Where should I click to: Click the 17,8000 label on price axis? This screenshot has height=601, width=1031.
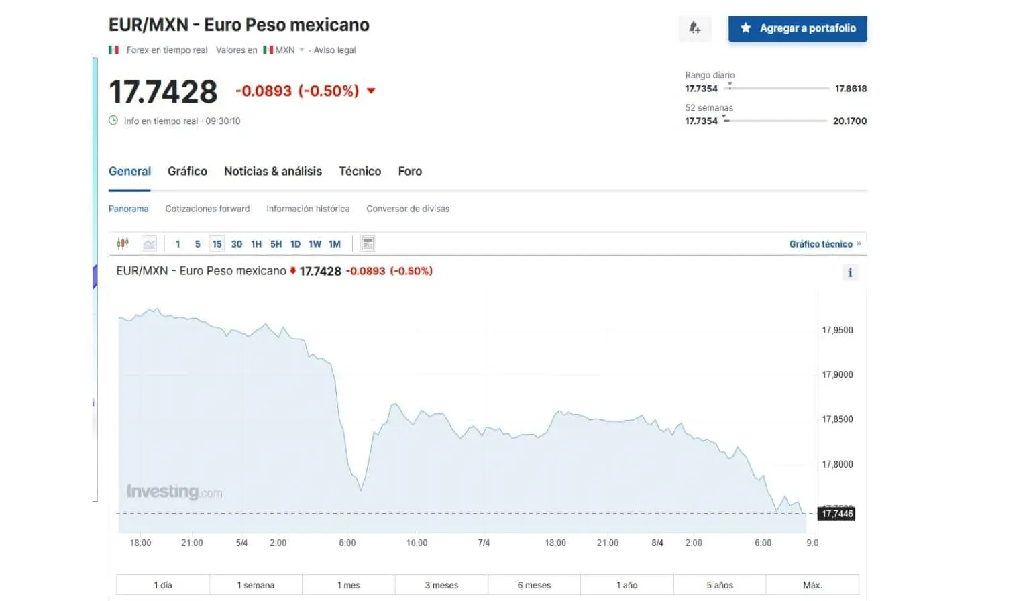(x=837, y=464)
